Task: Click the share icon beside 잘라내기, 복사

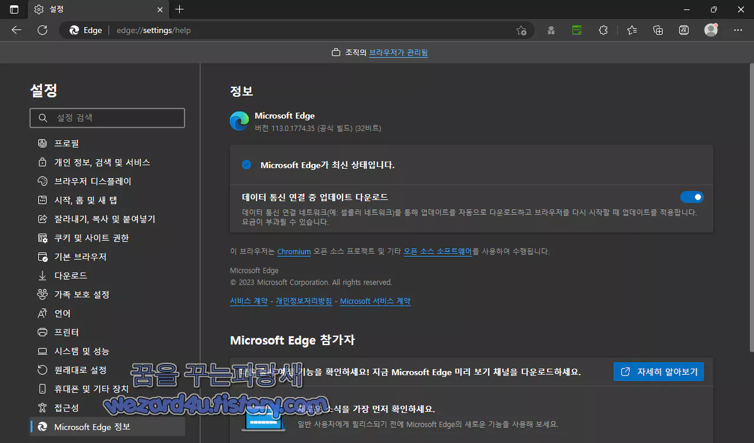Action: [42, 219]
